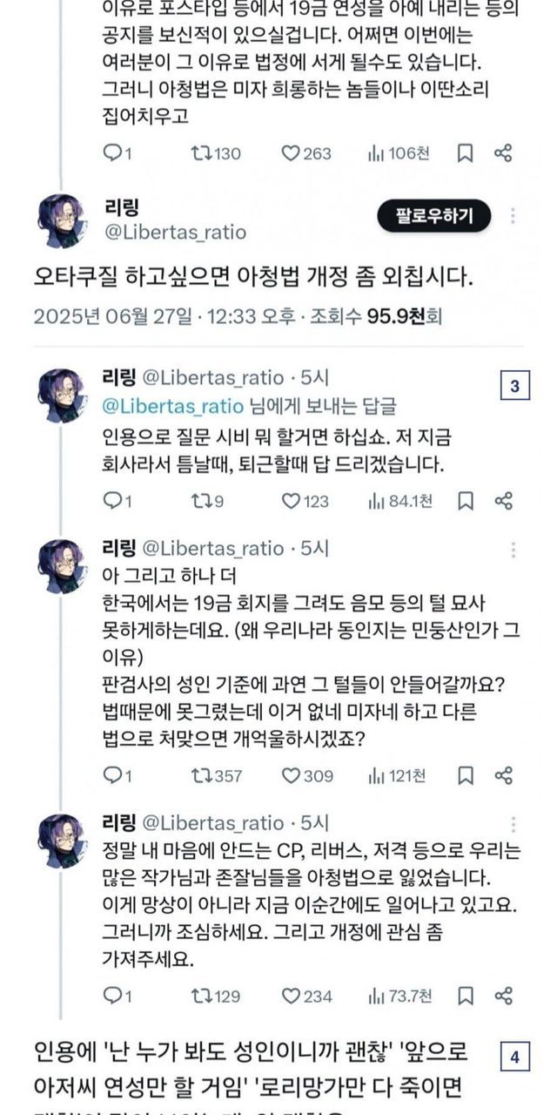This screenshot has width=557, height=1115.
Task: Share the reply with 309 likes
Action: [x=503, y=775]
